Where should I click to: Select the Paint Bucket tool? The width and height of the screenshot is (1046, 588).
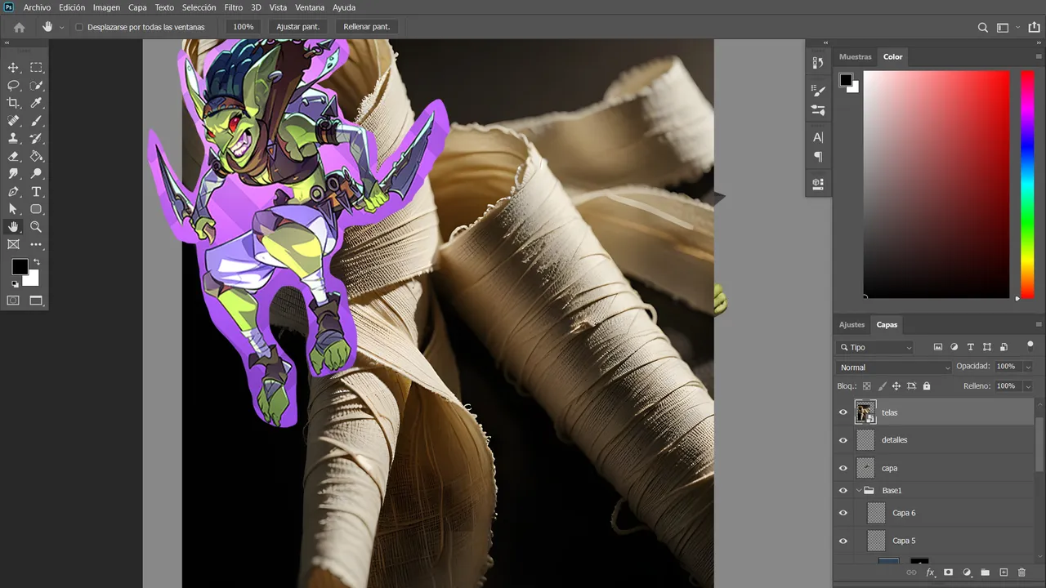(x=36, y=156)
